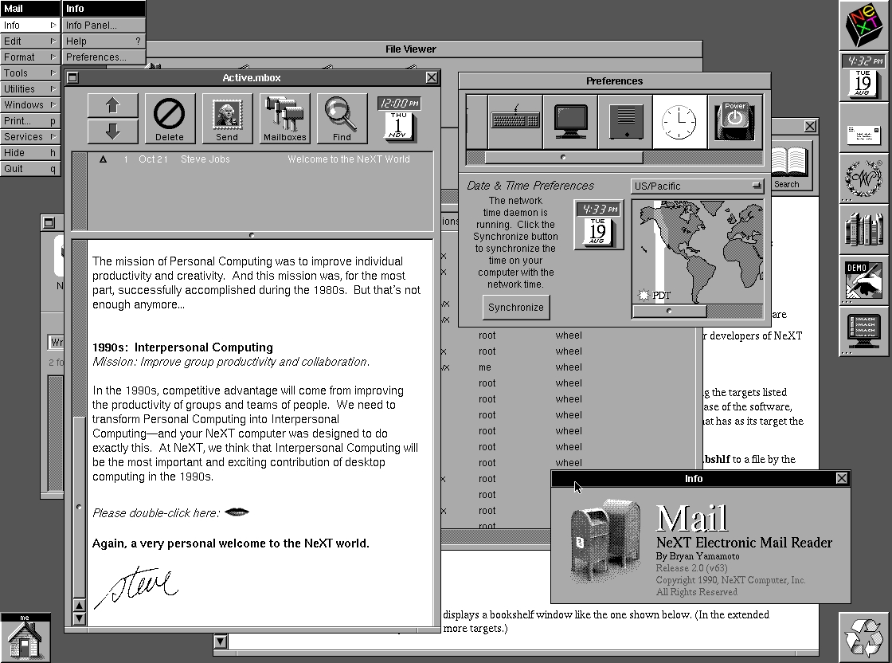Choose Quit from the Mail menu
The width and height of the screenshot is (892, 663).
coord(29,168)
